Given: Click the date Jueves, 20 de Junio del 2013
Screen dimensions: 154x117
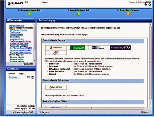Looking at the screenshot, I should (x=140, y=2).
